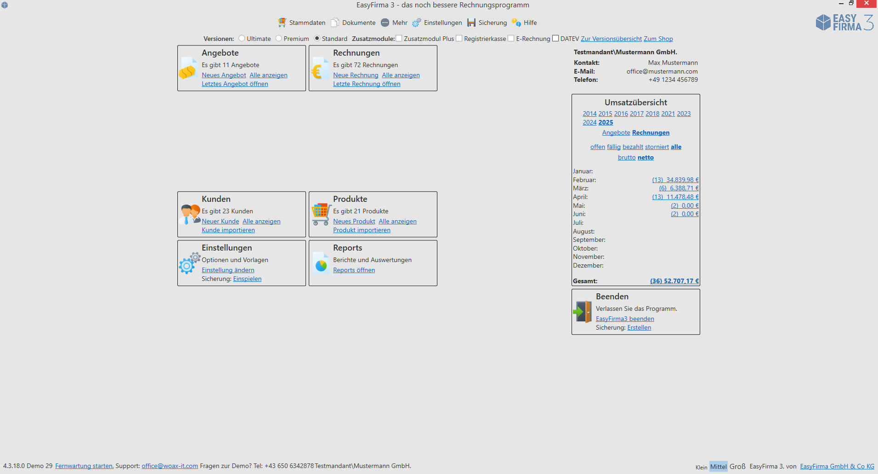Viewport: 878px width, 474px height.
Task: Select year 2024 in Umsatzübersicht
Action: tap(589, 123)
